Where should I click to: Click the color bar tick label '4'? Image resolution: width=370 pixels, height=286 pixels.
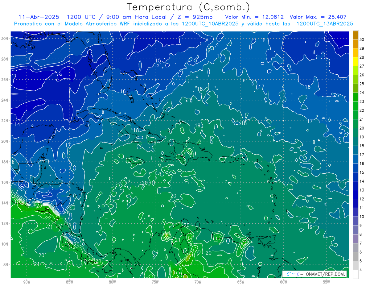click(361, 270)
